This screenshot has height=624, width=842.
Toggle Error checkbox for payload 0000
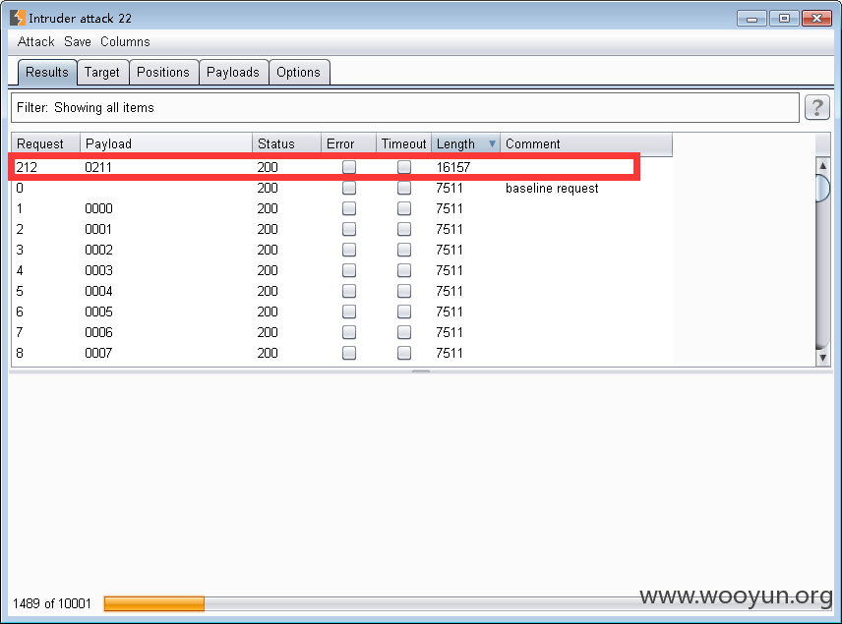349,208
